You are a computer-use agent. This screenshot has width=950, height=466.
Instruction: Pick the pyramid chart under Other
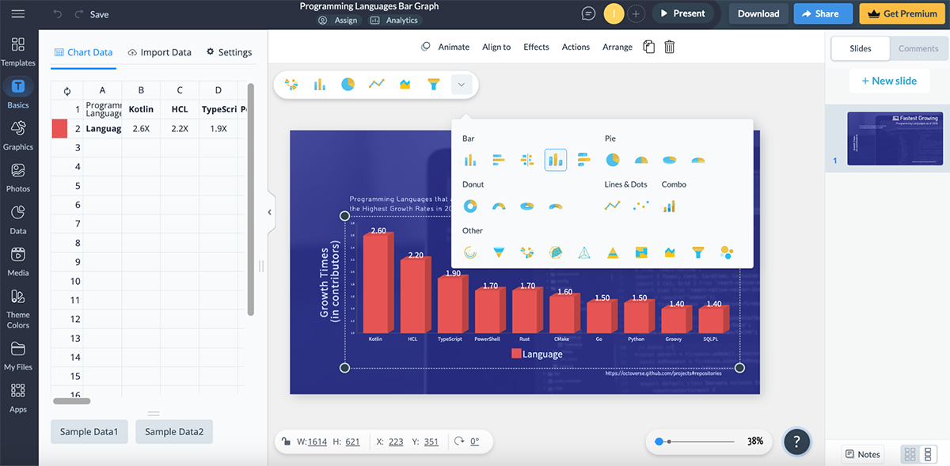click(x=612, y=252)
